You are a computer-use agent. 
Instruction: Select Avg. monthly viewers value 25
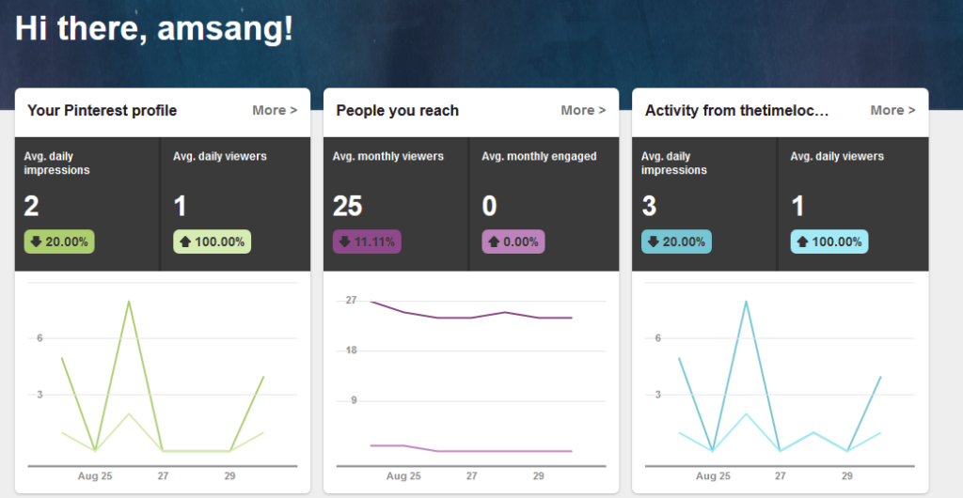point(348,206)
